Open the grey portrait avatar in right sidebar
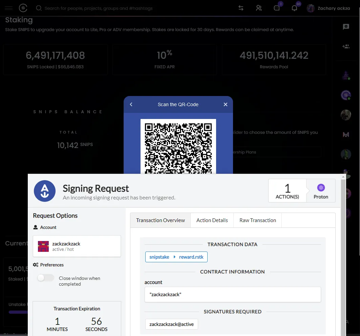 pyautogui.click(x=346, y=115)
